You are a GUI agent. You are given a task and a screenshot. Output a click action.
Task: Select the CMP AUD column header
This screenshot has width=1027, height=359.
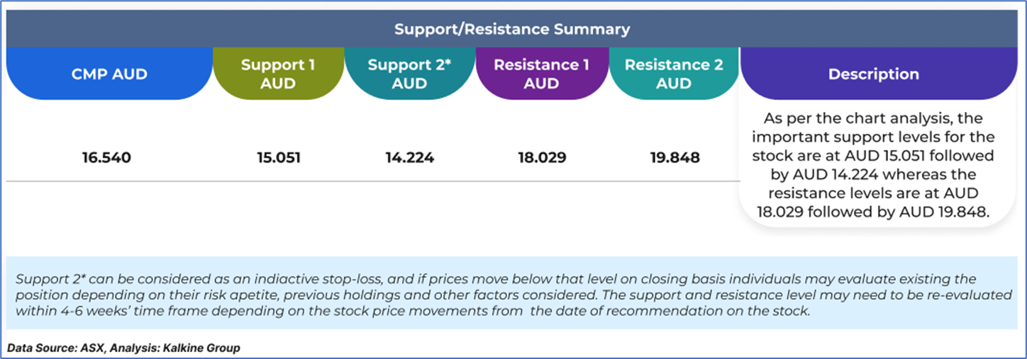click(109, 74)
